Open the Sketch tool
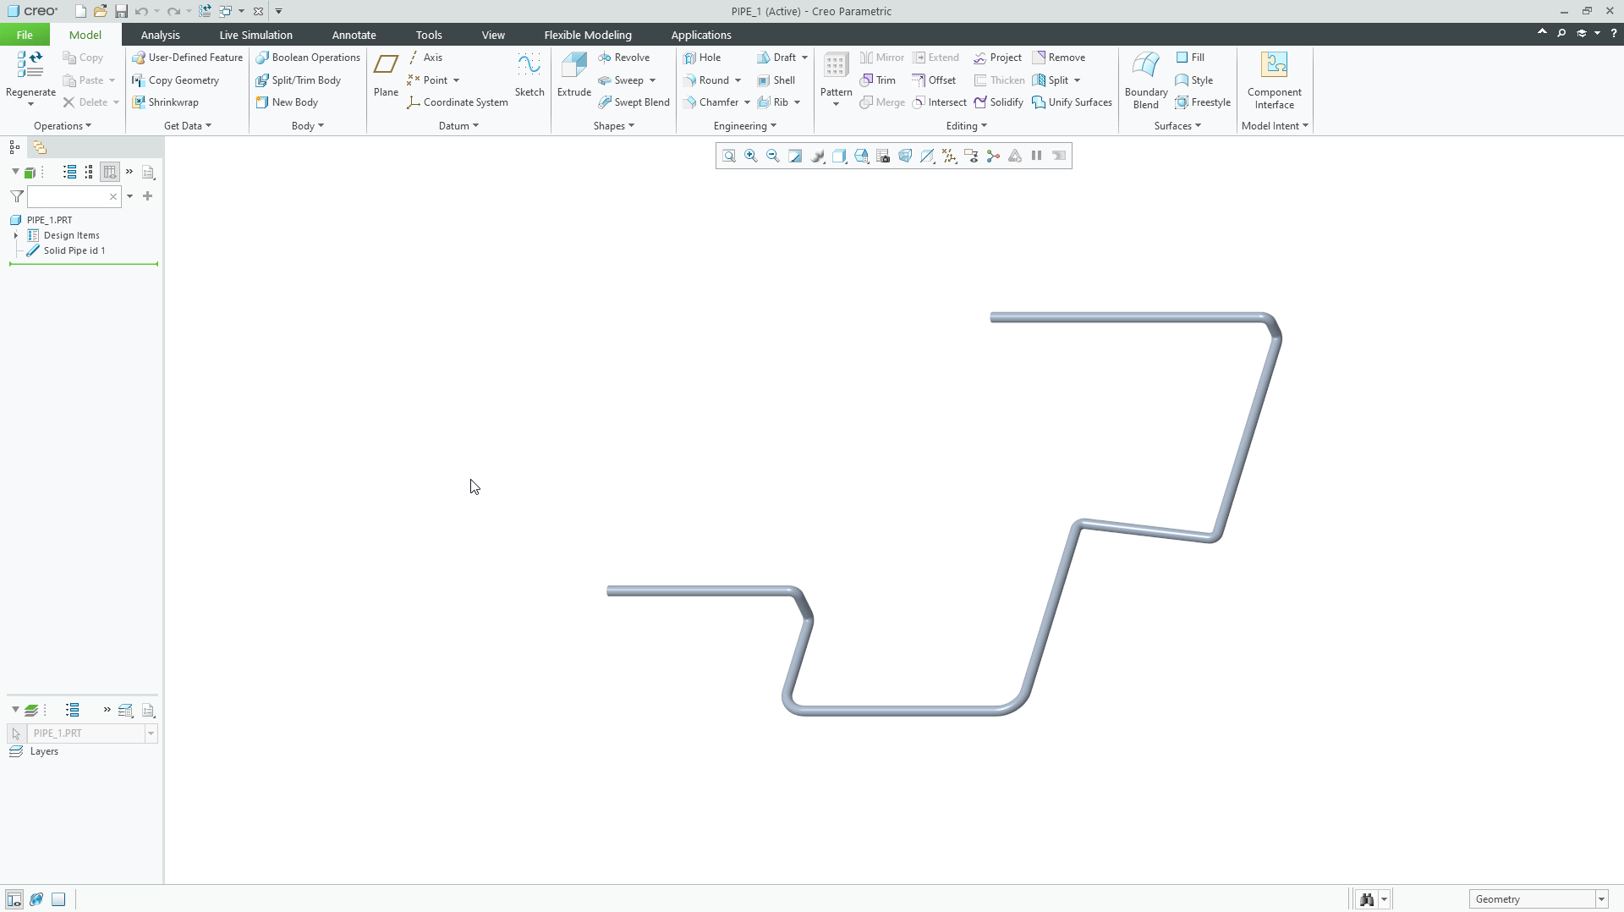Viewport: 1624px width, 912px height. (529, 74)
